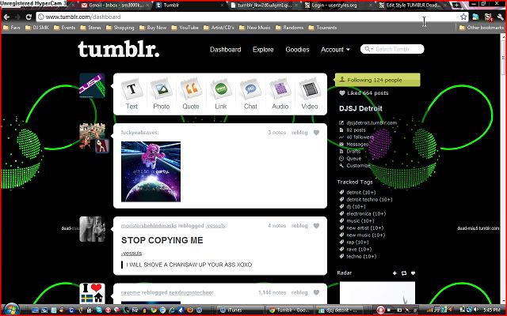
Task: Switch to iTunes in taskbar
Action: click(240, 310)
